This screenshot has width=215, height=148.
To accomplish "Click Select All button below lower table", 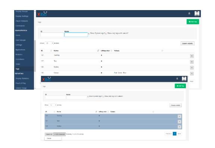I will (49, 134).
